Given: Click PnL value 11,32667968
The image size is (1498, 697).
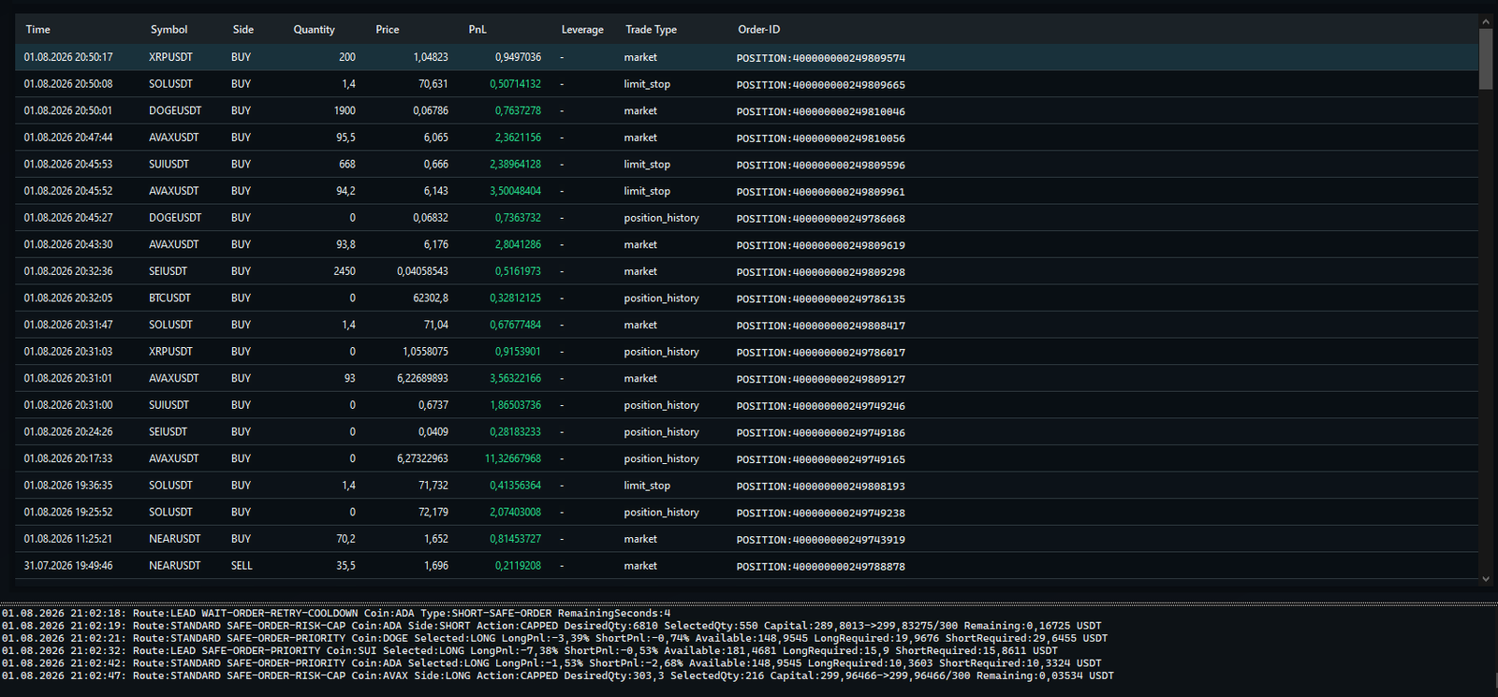Looking at the screenshot, I should click(513, 458).
